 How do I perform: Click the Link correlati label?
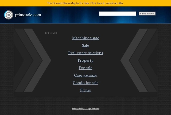point(51,33)
